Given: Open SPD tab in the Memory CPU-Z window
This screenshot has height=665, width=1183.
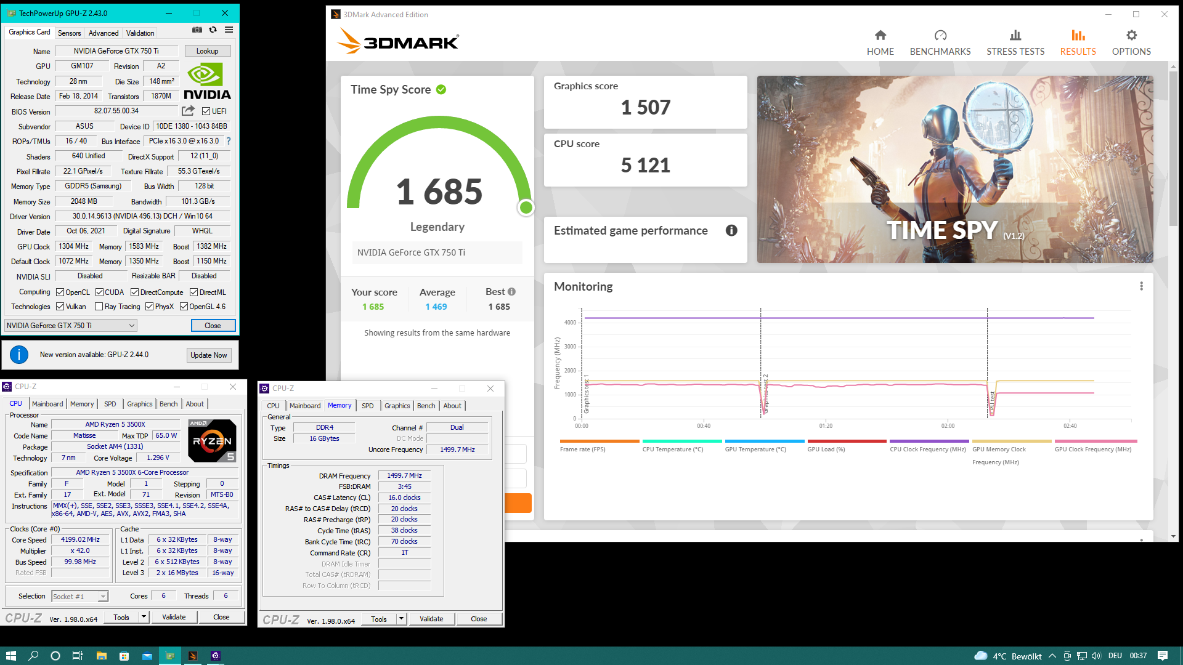Looking at the screenshot, I should pyautogui.click(x=367, y=406).
